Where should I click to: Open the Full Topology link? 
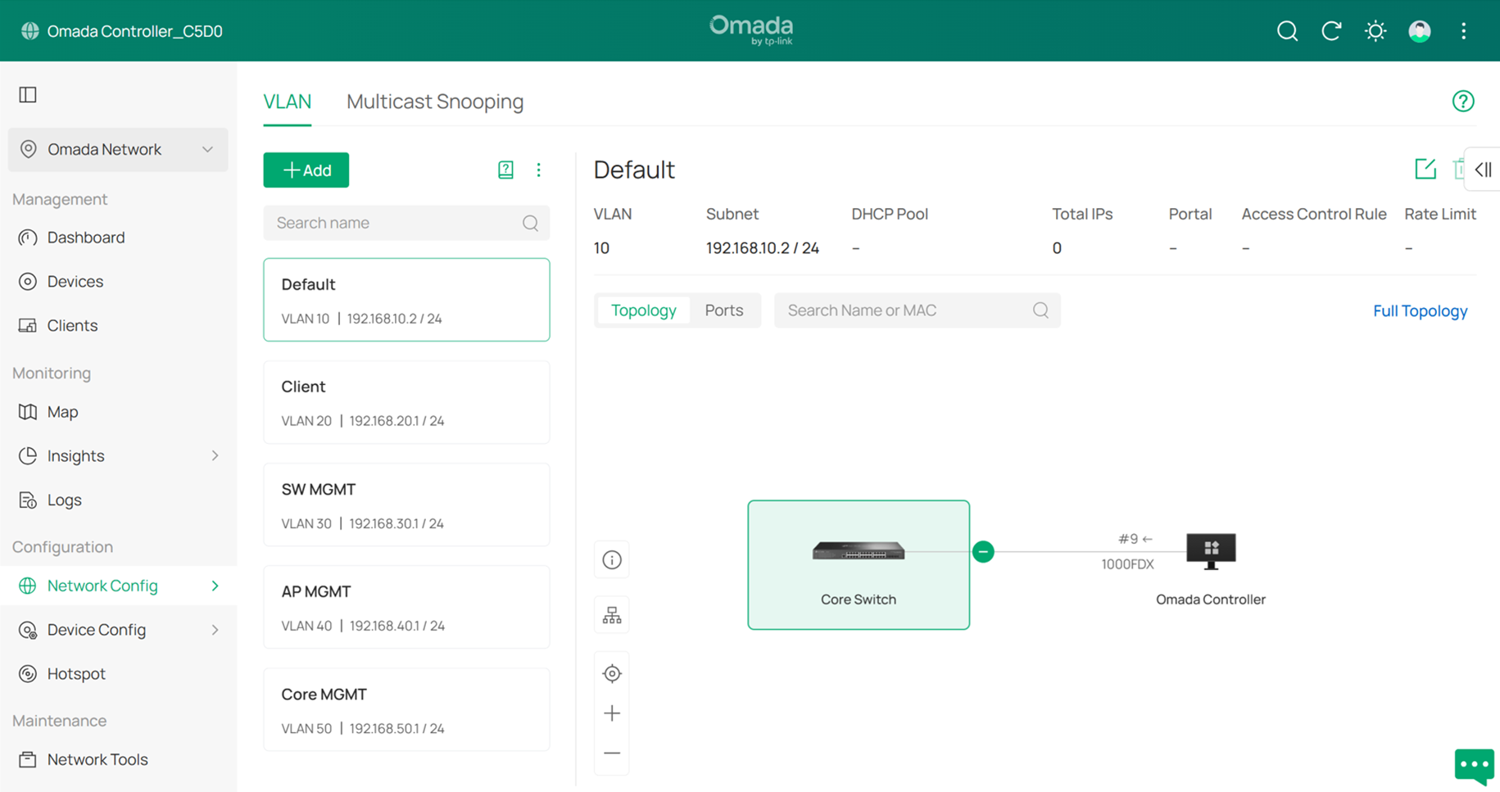[x=1419, y=311]
